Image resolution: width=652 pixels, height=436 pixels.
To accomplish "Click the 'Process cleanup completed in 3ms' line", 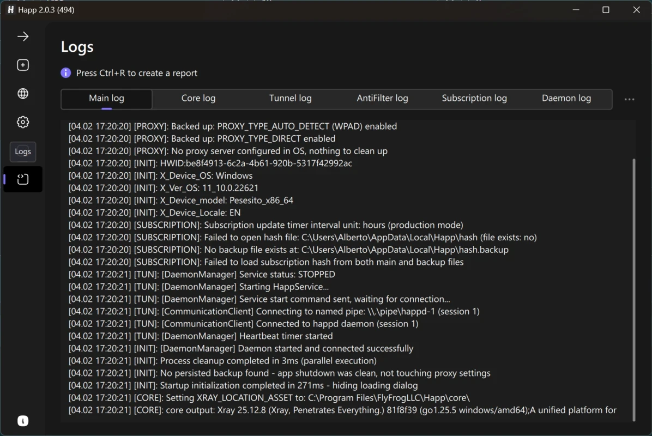I will tap(222, 361).
